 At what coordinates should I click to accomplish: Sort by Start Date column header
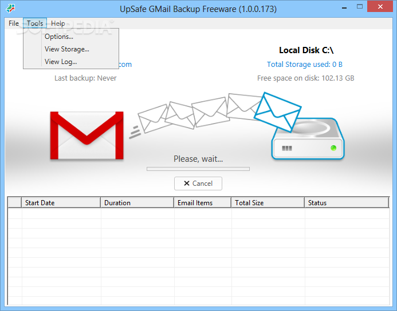(61, 203)
